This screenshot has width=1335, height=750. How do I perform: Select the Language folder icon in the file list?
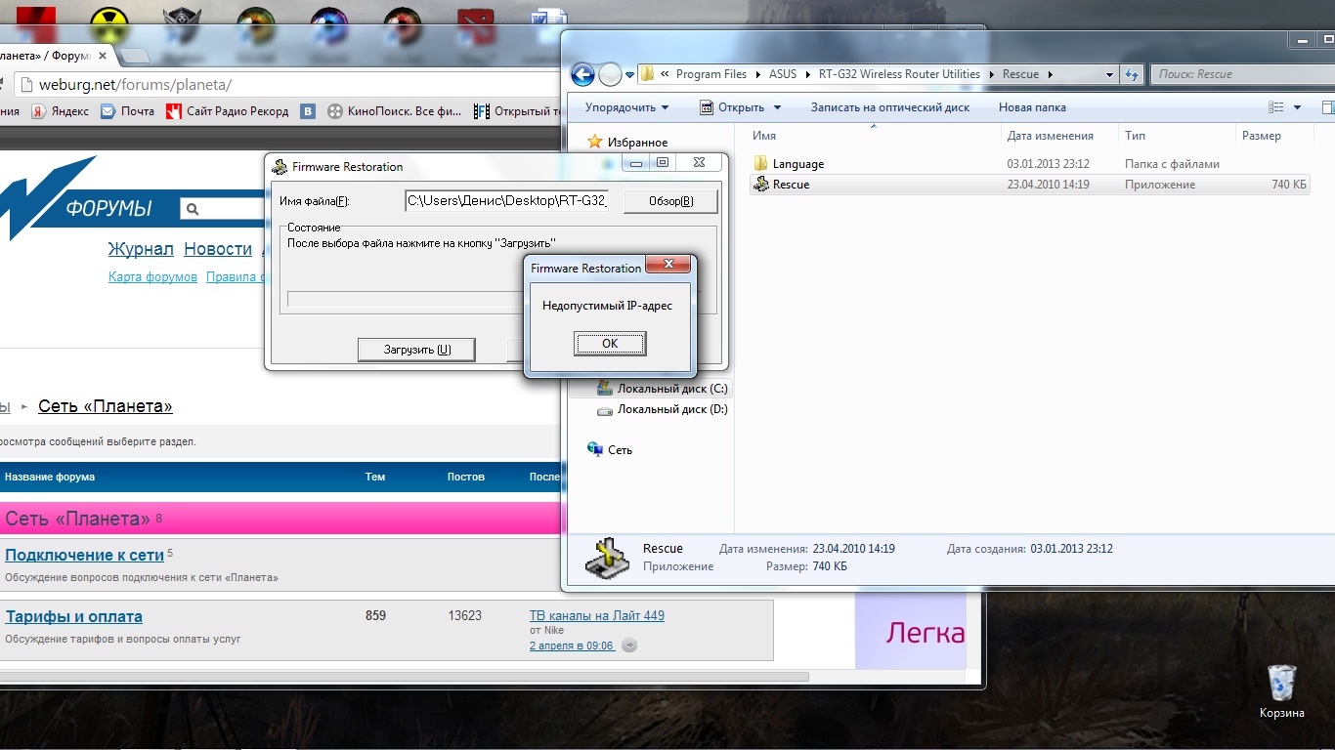(x=761, y=164)
